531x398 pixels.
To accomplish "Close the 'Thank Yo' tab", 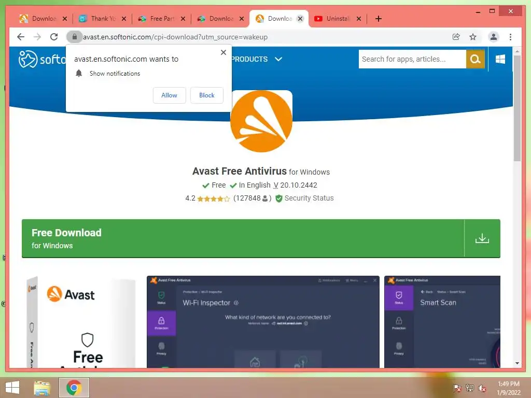I will (x=124, y=19).
